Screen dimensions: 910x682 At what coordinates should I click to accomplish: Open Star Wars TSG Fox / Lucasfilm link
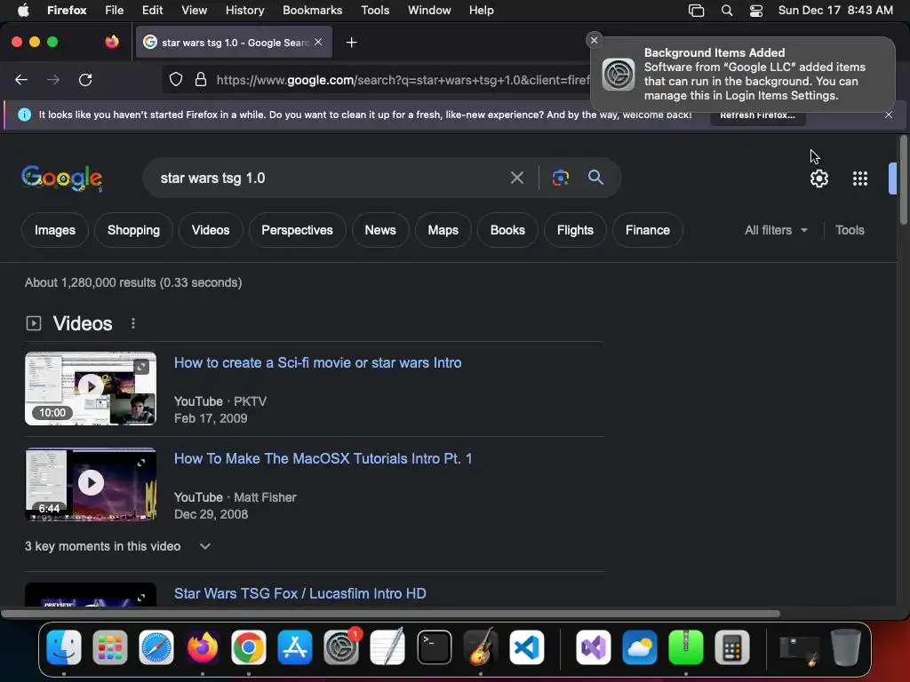[300, 593]
